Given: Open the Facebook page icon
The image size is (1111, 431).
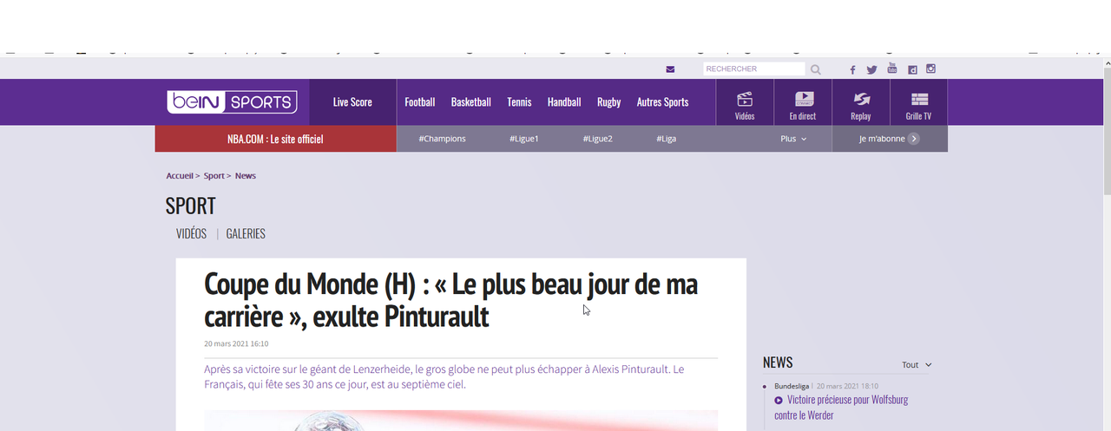Looking at the screenshot, I should (x=852, y=70).
